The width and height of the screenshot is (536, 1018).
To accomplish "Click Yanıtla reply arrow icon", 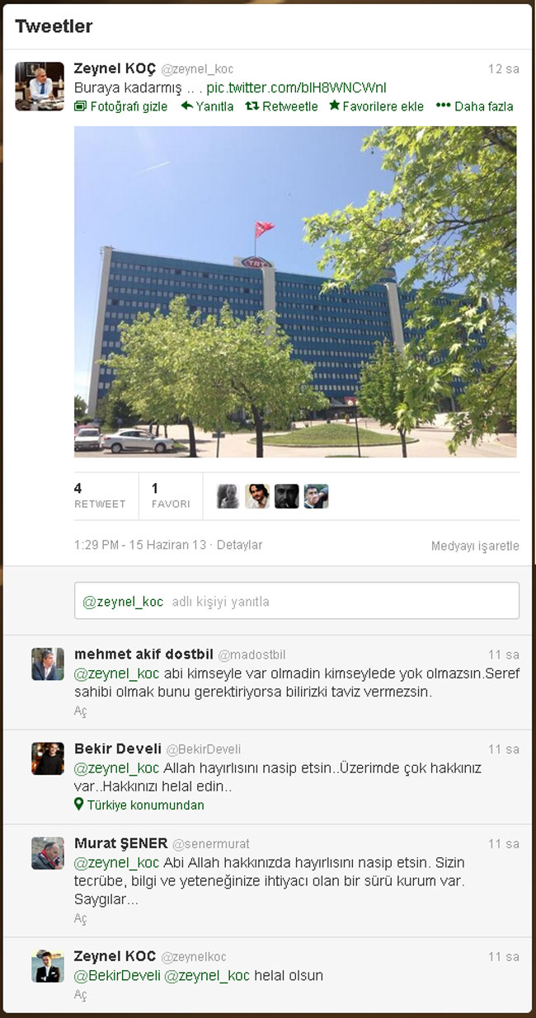I will point(186,106).
